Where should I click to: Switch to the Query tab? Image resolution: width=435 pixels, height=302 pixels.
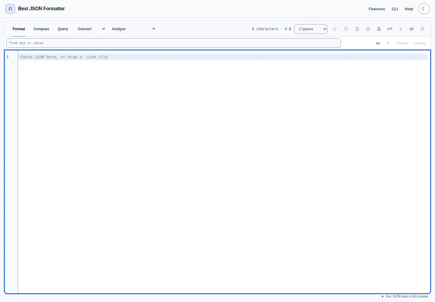tap(63, 29)
